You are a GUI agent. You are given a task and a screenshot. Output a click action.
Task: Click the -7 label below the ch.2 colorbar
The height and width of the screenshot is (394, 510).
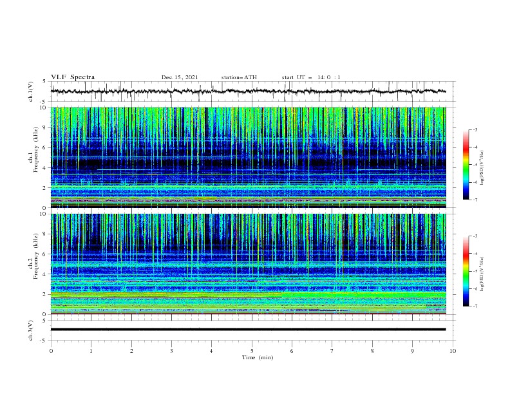pos(475,306)
